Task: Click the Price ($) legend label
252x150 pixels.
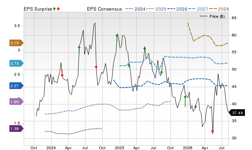Action: [x=217, y=16]
